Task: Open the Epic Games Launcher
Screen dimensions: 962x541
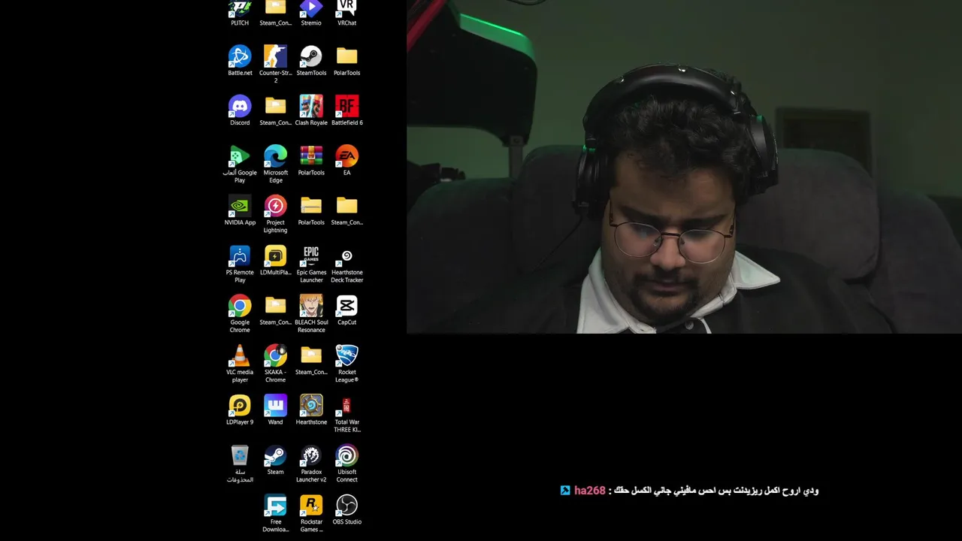Action: [311, 264]
